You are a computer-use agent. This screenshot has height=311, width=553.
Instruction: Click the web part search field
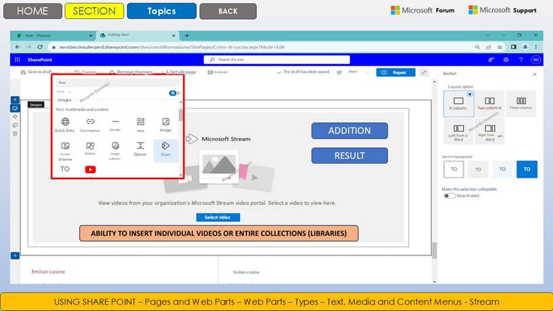[118, 82]
